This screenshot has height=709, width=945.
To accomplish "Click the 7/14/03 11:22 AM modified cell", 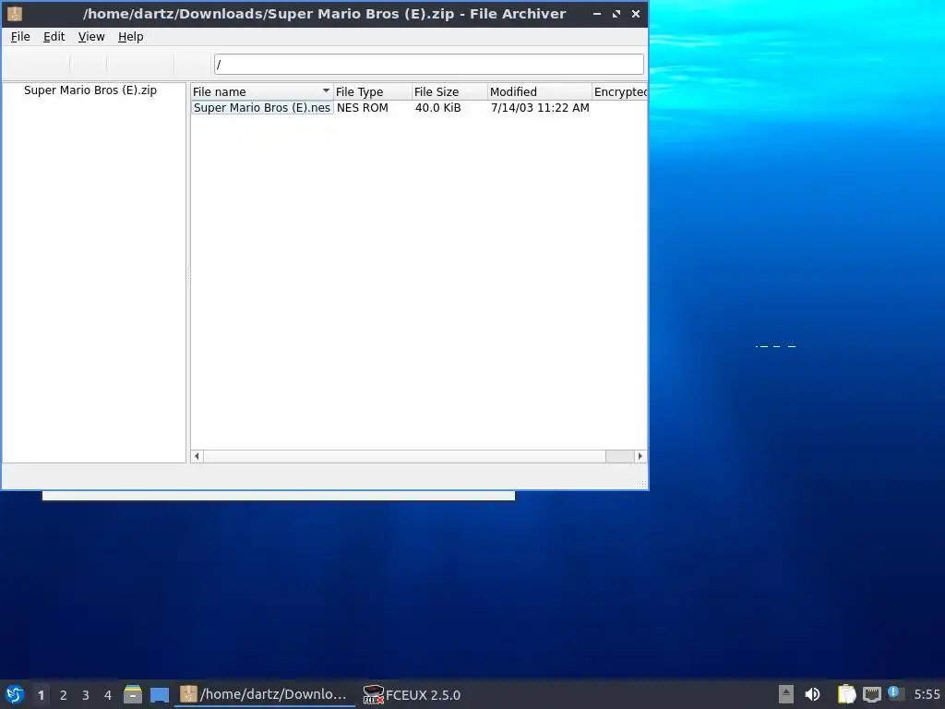I will [540, 108].
